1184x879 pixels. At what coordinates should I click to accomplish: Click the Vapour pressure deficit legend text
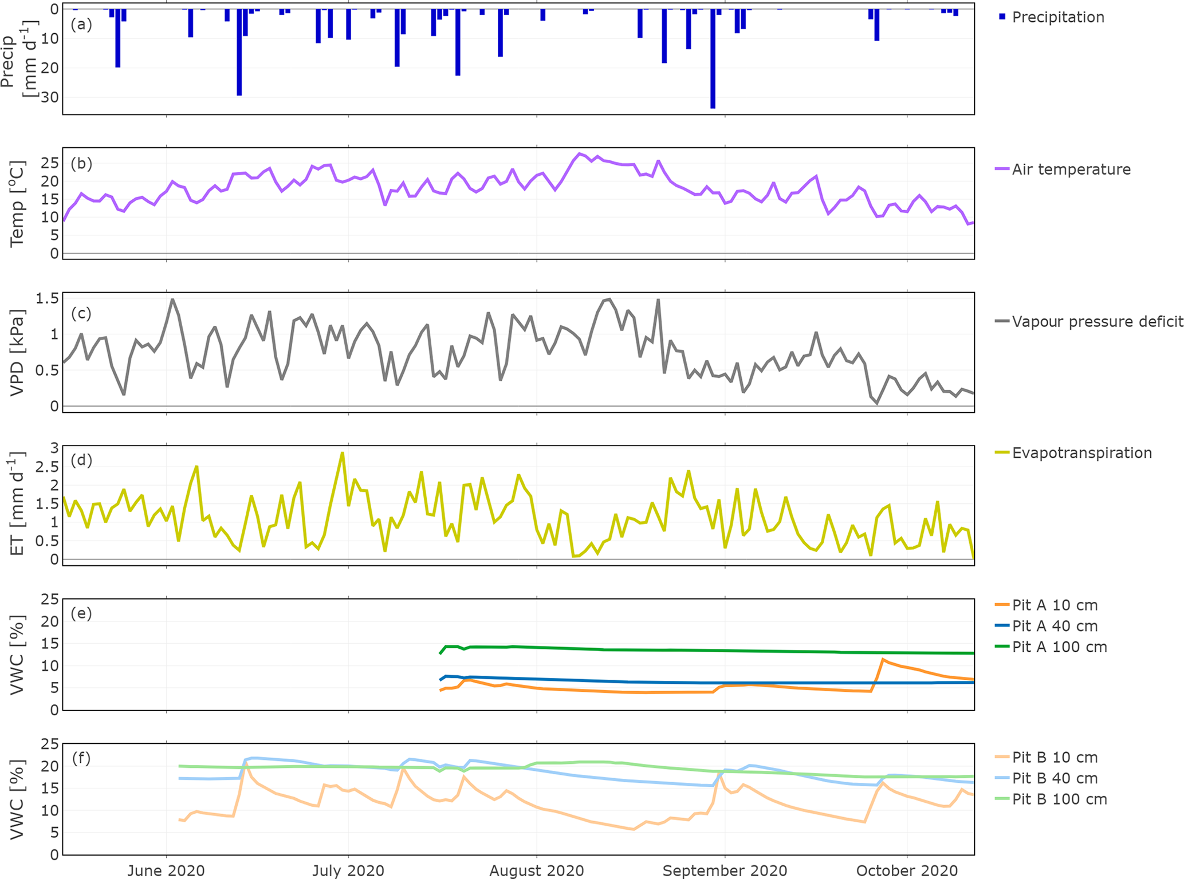click(x=1097, y=321)
